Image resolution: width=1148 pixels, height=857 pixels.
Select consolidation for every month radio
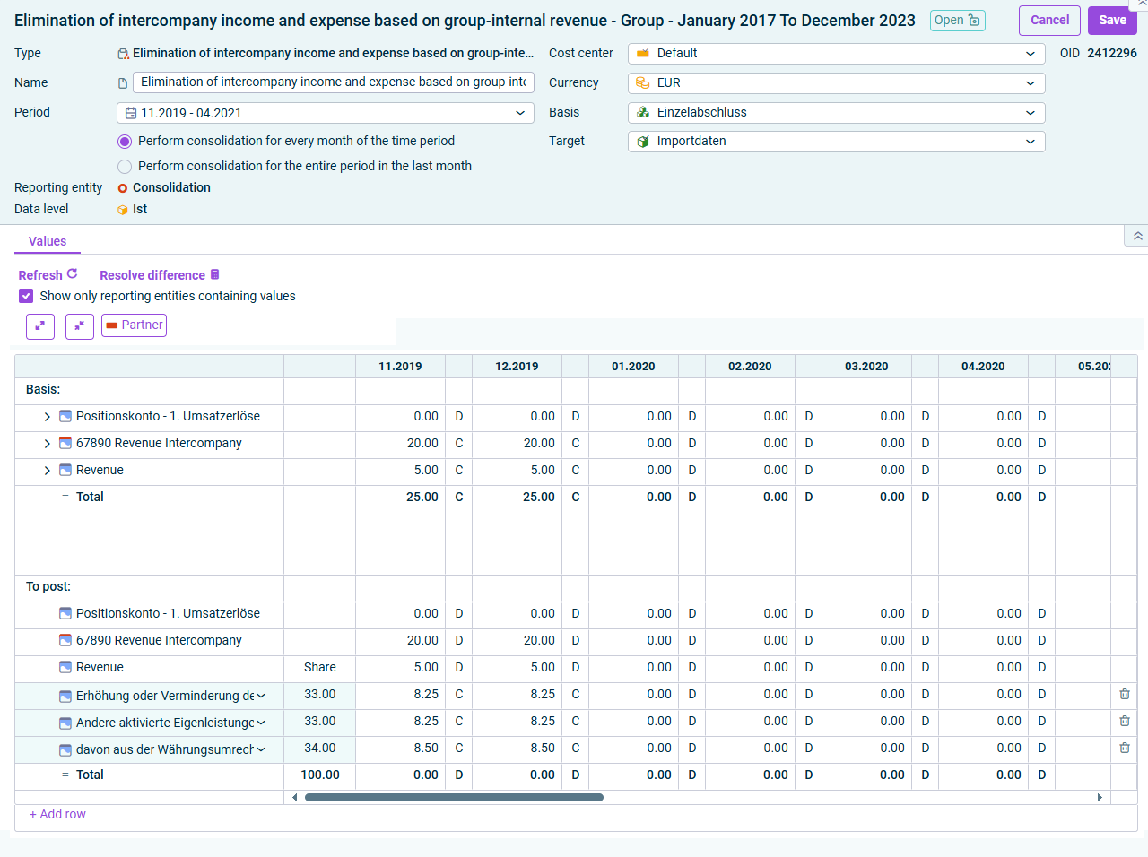125,142
